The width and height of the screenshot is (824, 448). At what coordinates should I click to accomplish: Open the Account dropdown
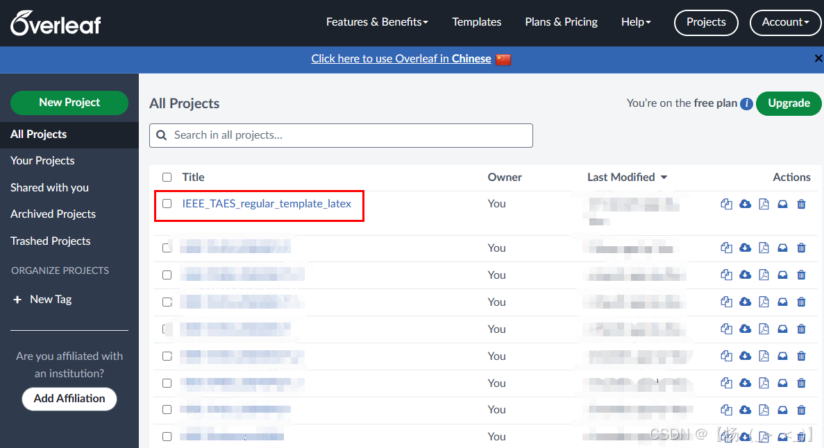tap(785, 22)
